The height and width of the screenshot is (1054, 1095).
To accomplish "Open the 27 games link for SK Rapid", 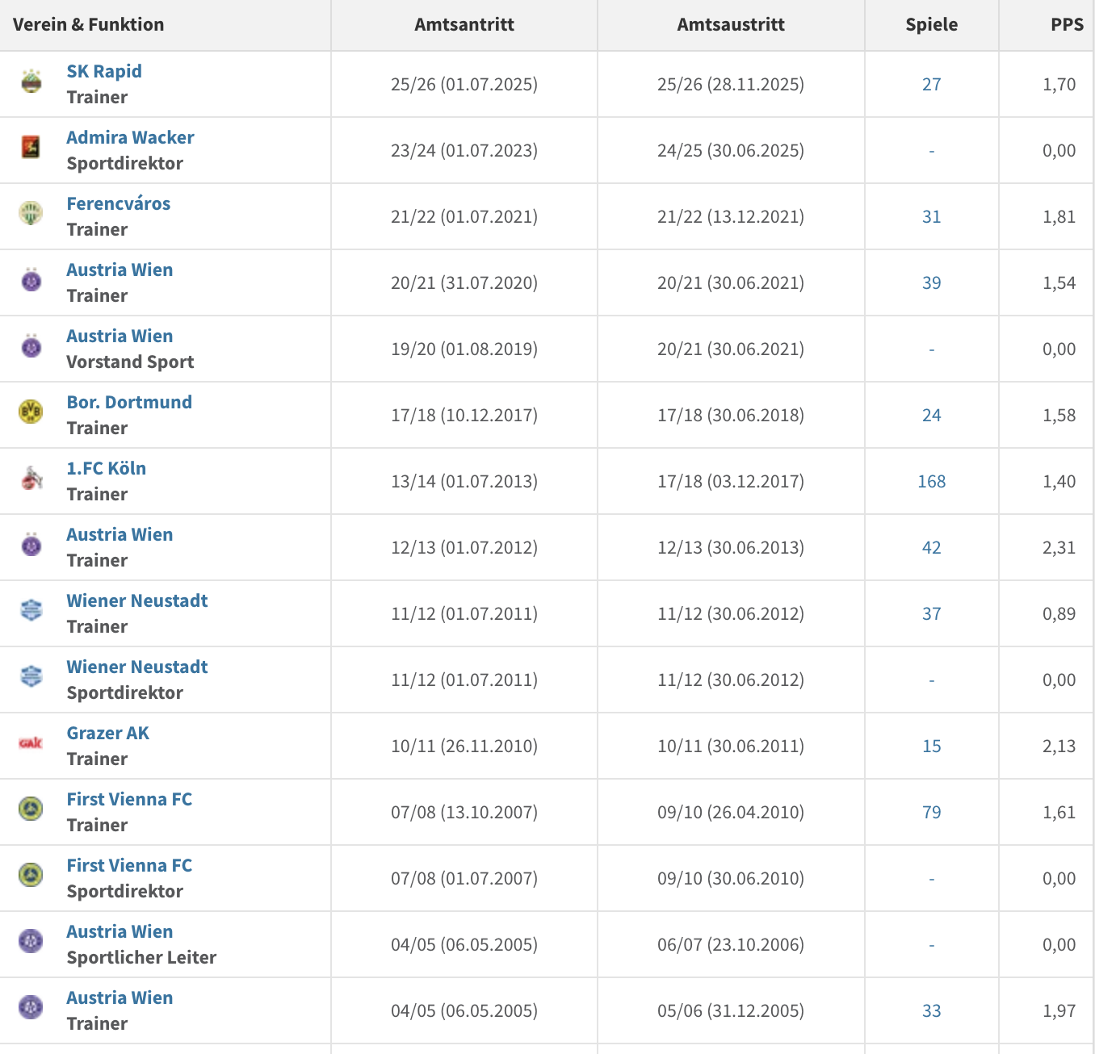I will [932, 85].
